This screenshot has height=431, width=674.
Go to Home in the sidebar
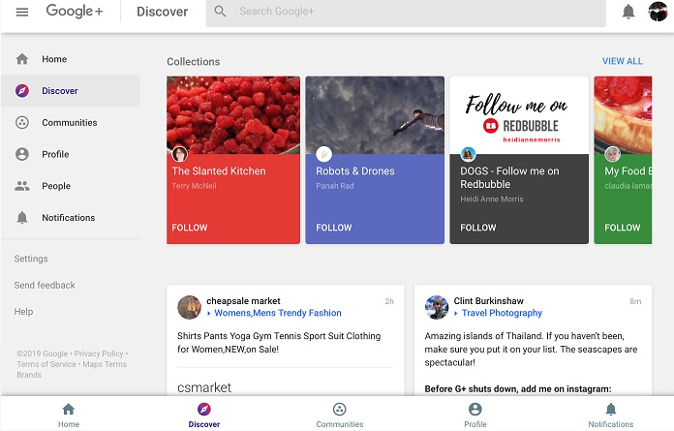[x=71, y=59]
